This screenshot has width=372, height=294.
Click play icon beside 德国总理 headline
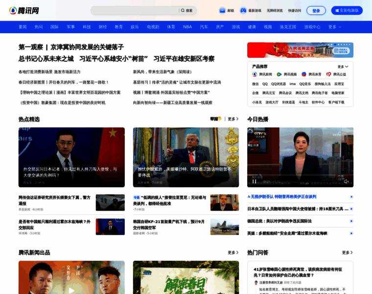coord(351,221)
